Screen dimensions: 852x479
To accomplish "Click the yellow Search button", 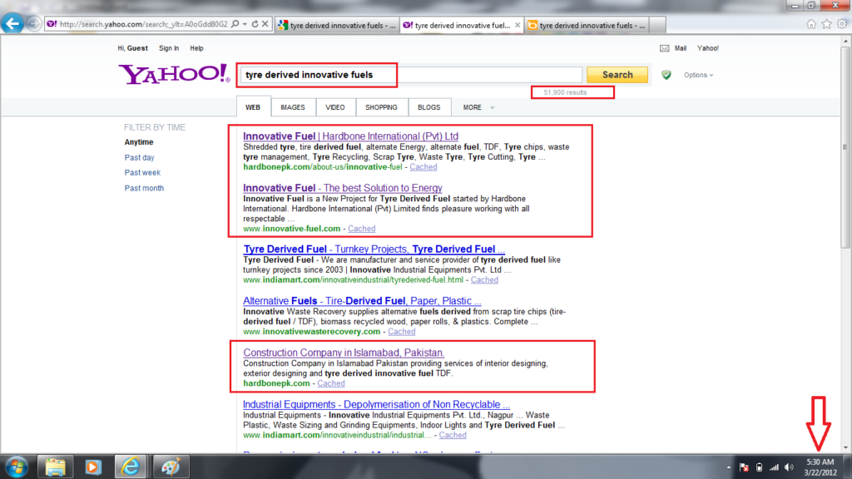I will point(617,75).
